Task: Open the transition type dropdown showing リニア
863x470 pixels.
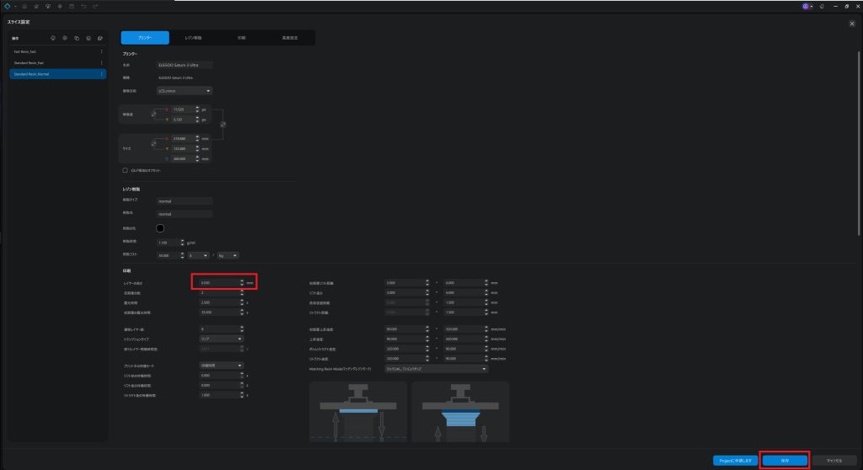Action: (x=222, y=339)
